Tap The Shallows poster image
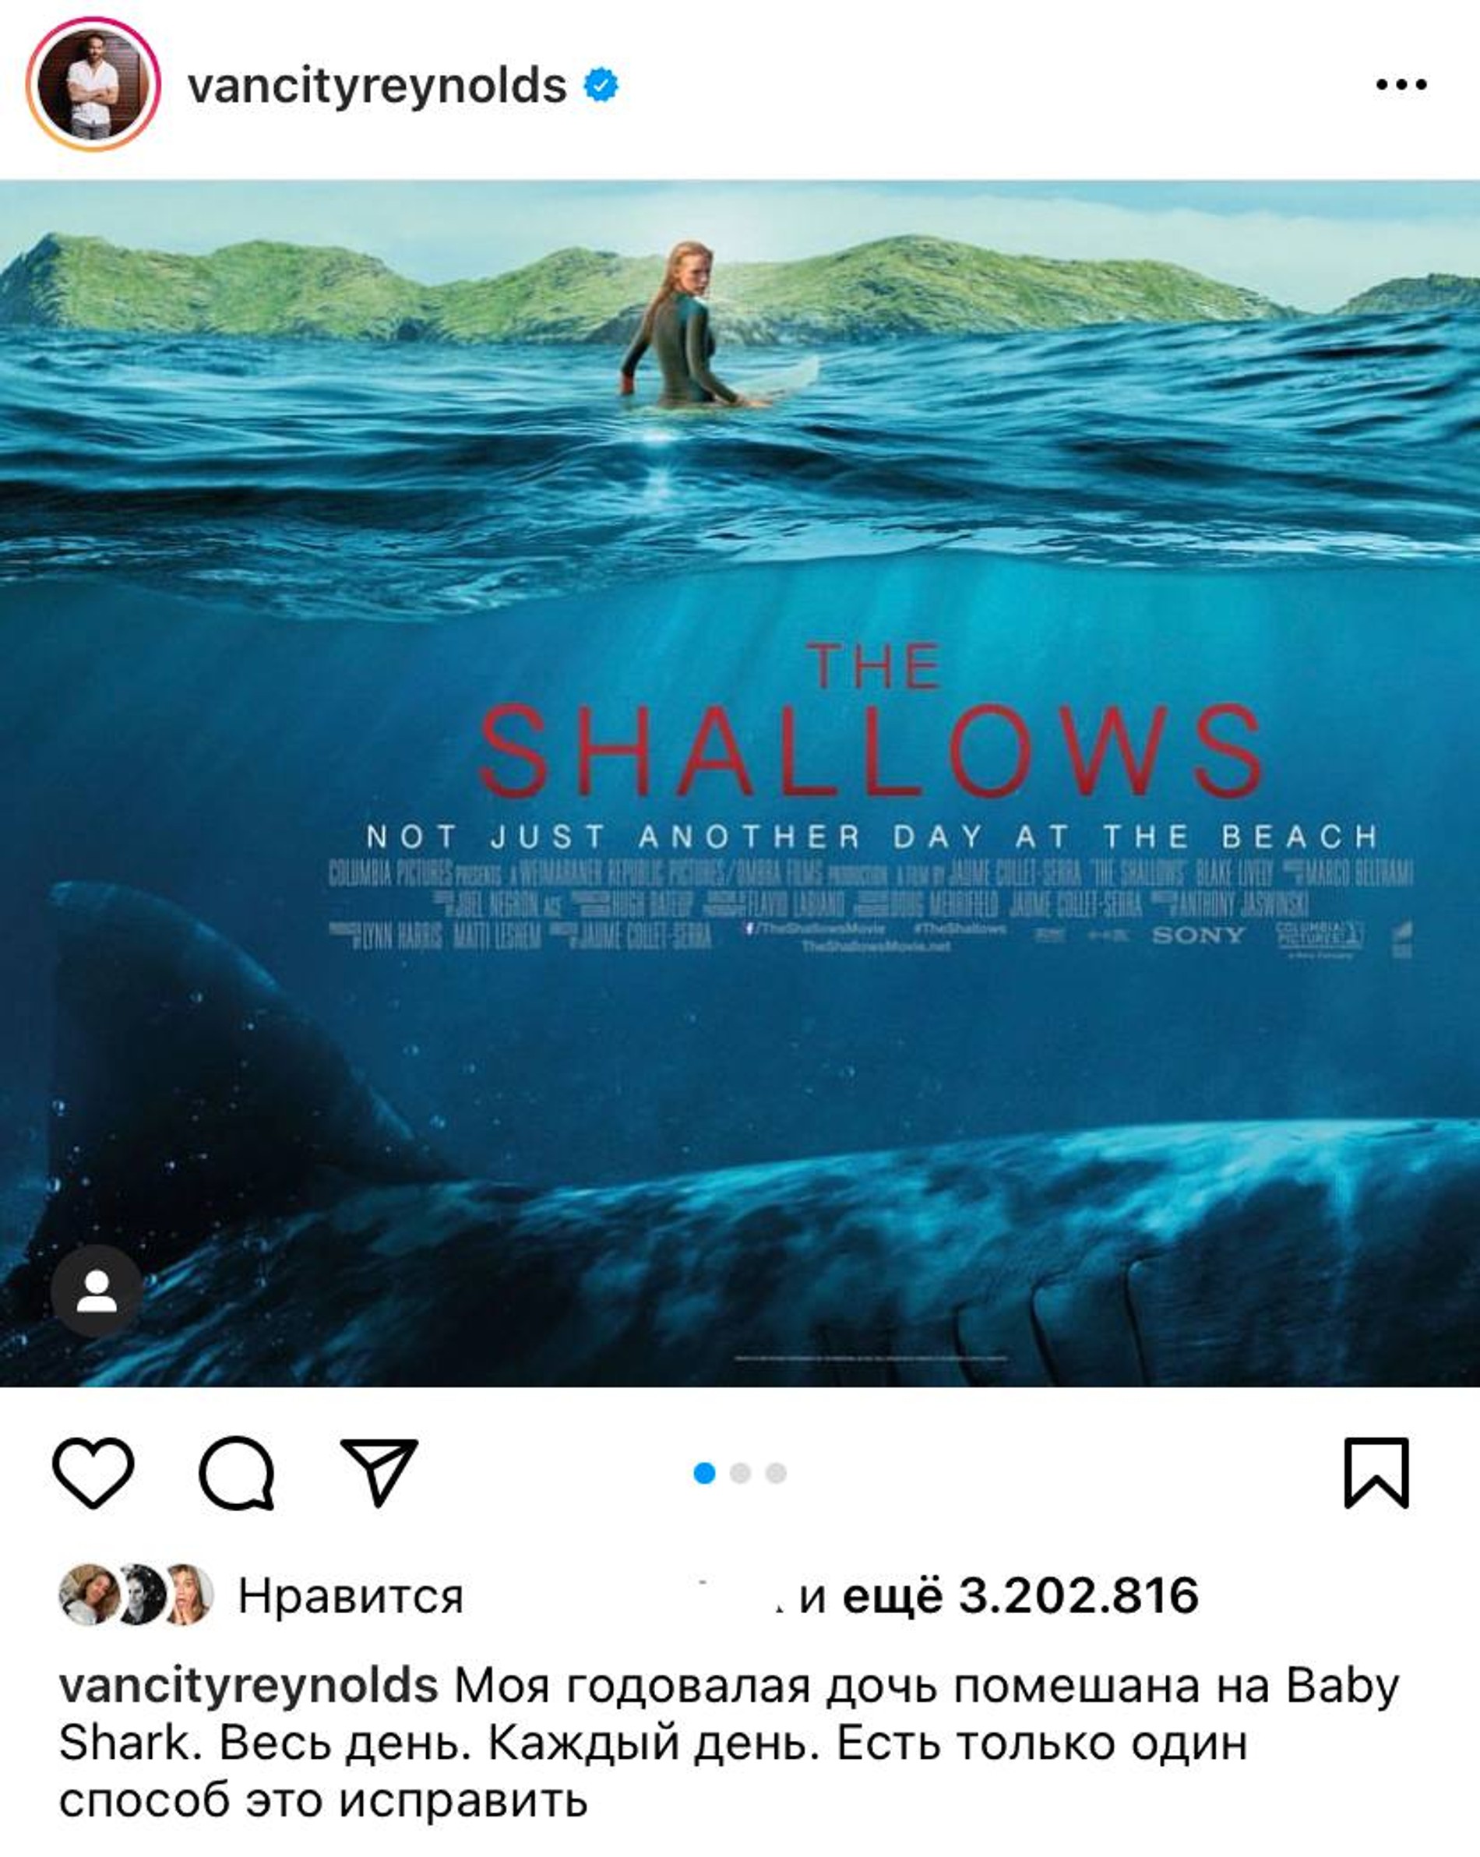Viewport: 1480px width, 1857px height. (740, 783)
